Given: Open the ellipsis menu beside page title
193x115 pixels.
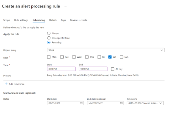Looking at the screenshot, I should 65,6.
